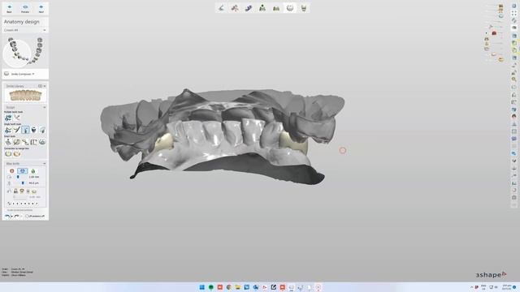Open the Crown selection dropdown
The height and width of the screenshot is (292, 520).
point(25,30)
